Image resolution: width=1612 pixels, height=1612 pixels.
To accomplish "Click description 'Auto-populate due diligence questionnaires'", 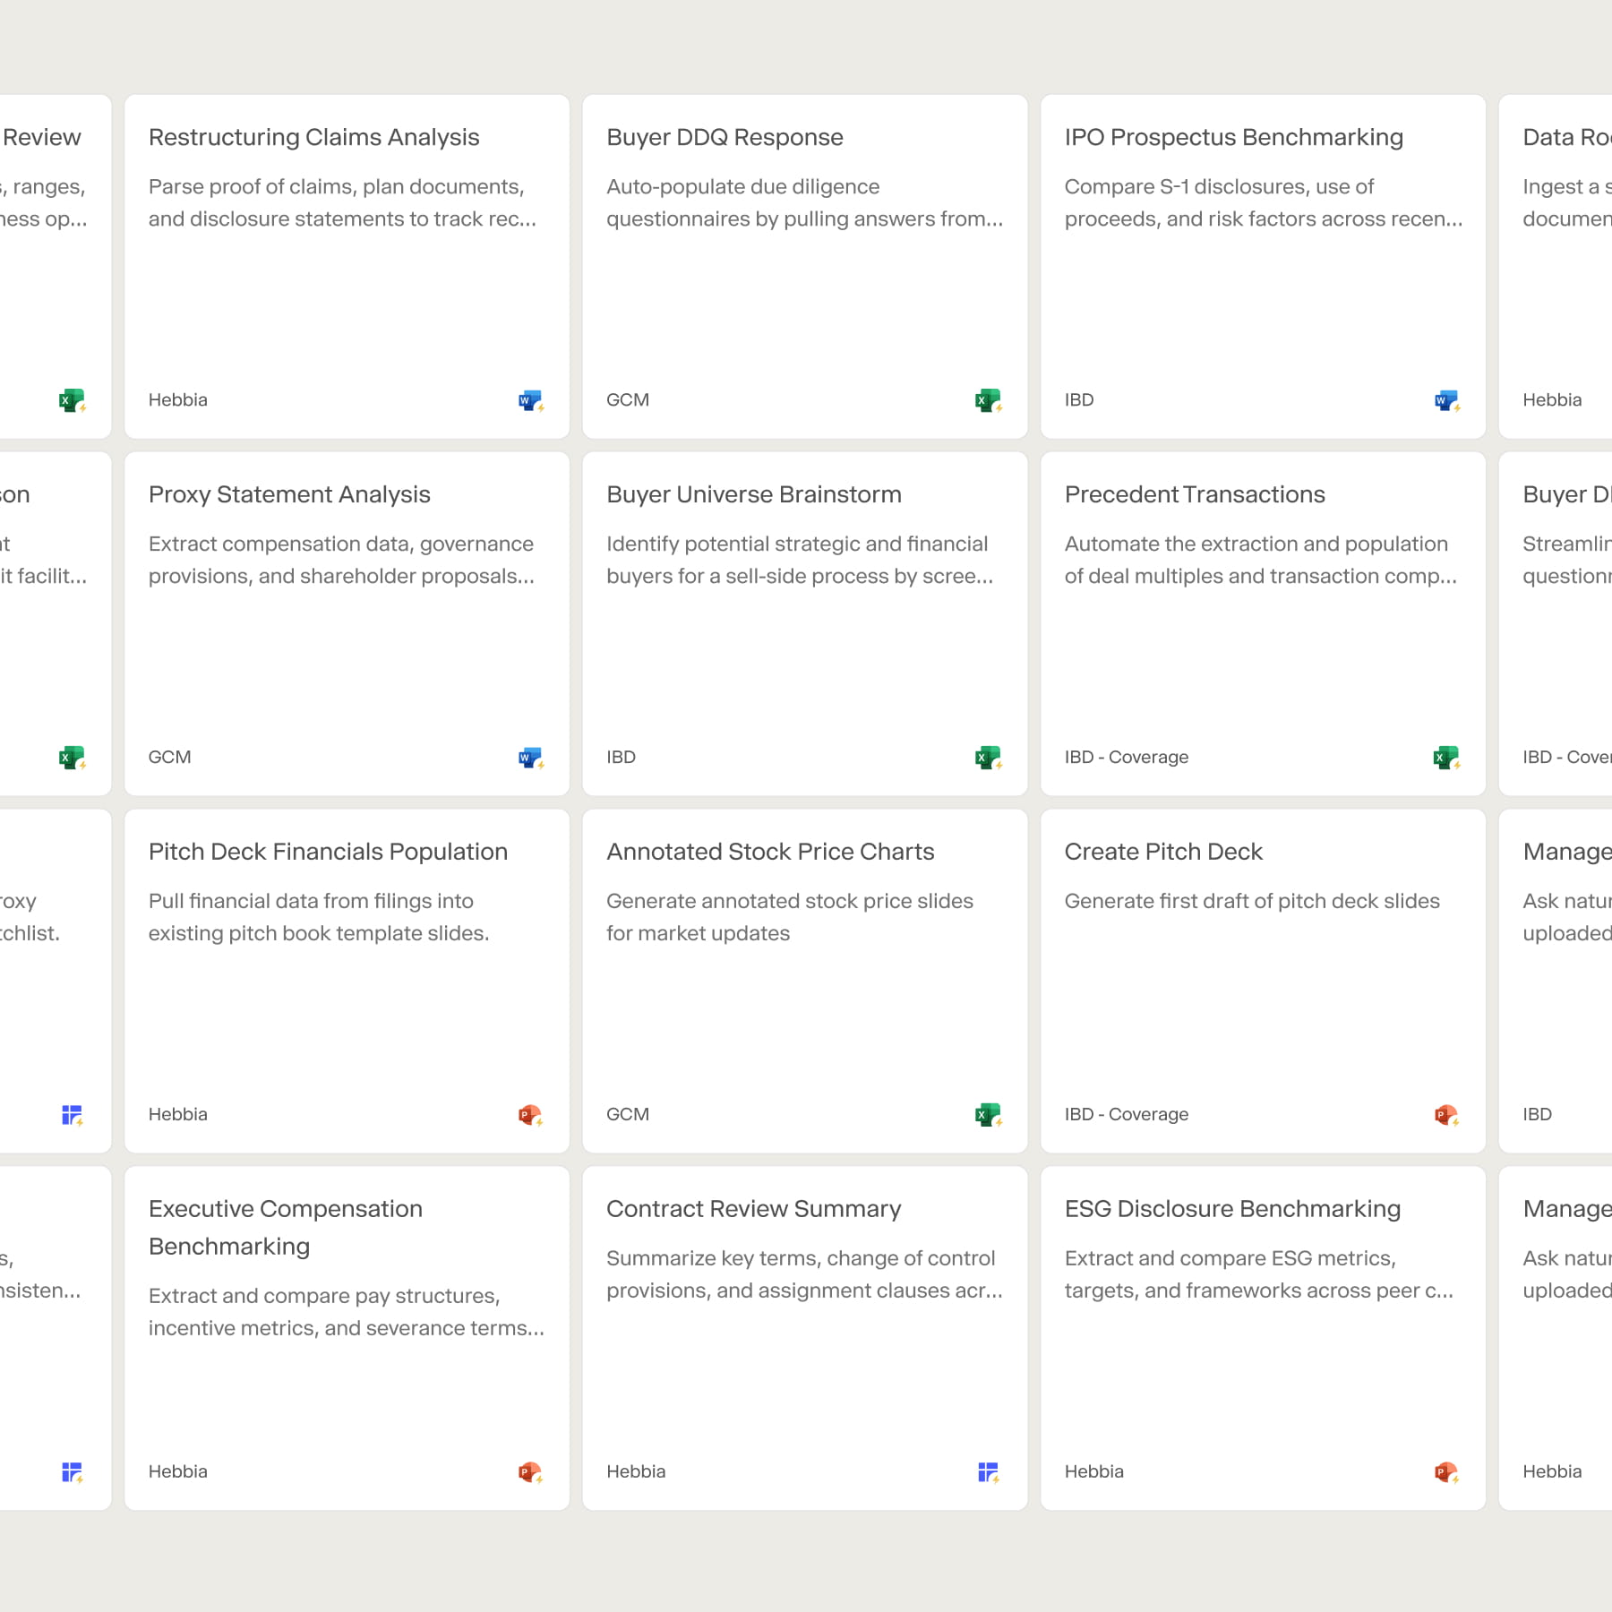I will coord(805,202).
